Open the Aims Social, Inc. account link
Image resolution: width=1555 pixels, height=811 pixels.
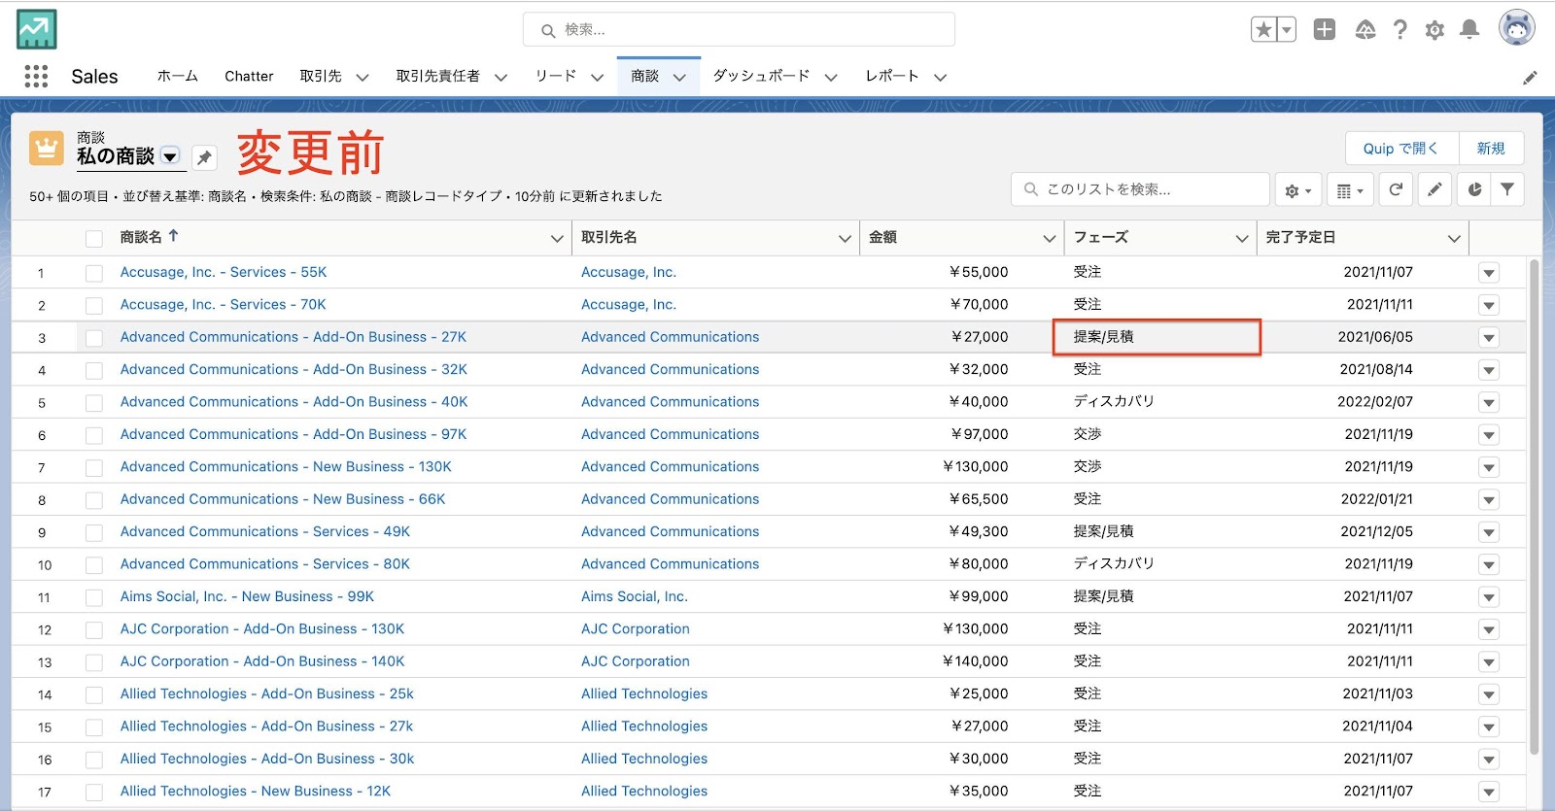coord(635,596)
